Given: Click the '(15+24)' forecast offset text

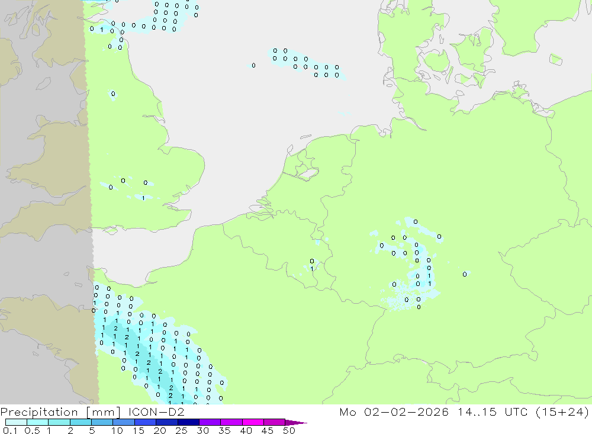Looking at the screenshot, I should tap(562, 412).
